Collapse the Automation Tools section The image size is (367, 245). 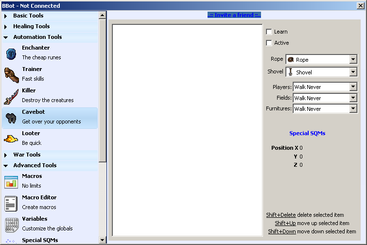pyautogui.click(x=37, y=37)
